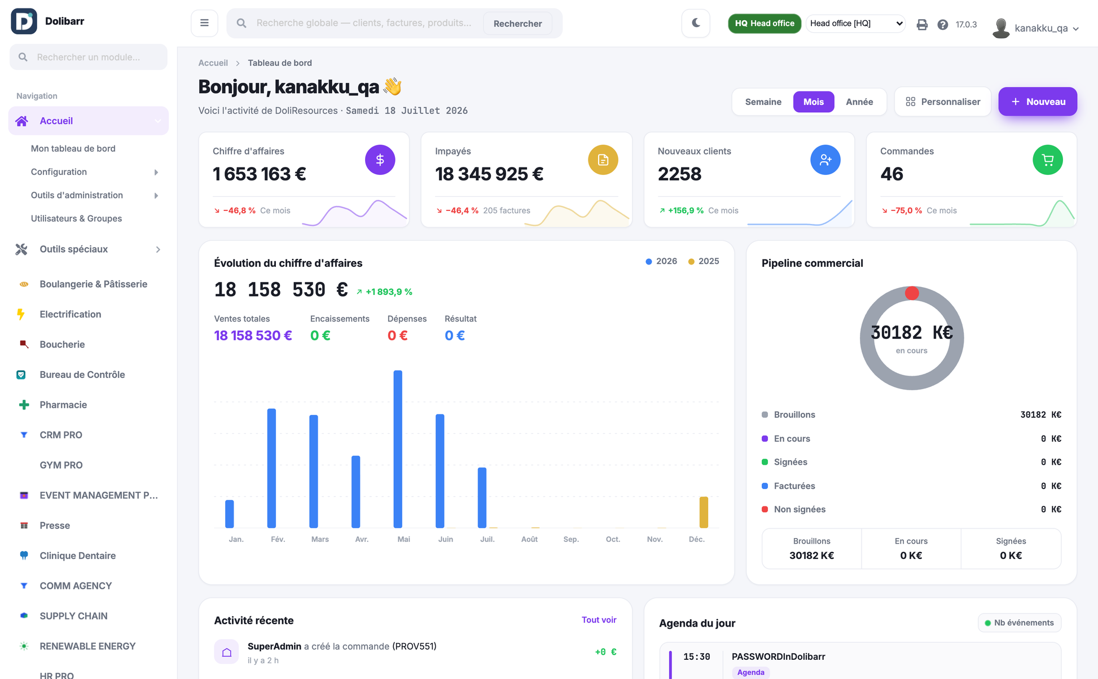The height and width of the screenshot is (679, 1098).
Task: Click the Presse icon in sidebar
Action: pyautogui.click(x=24, y=526)
